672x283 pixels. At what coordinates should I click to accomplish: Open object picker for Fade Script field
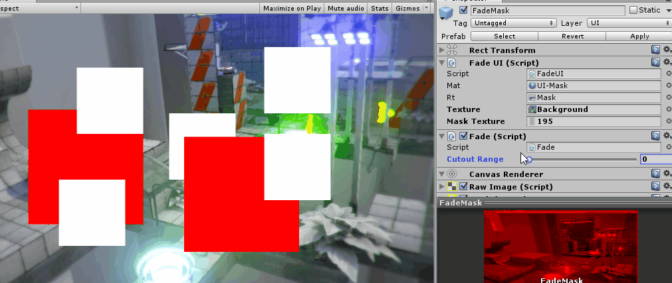point(669,147)
